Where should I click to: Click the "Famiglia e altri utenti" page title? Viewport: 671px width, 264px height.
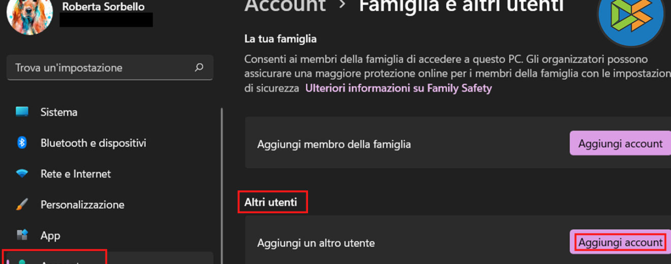point(461,6)
